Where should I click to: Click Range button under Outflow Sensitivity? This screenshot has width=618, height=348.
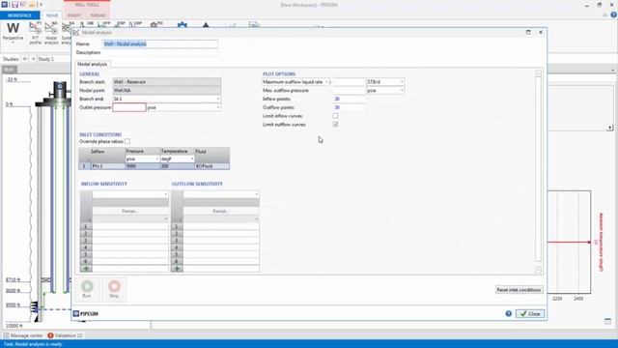click(x=221, y=211)
